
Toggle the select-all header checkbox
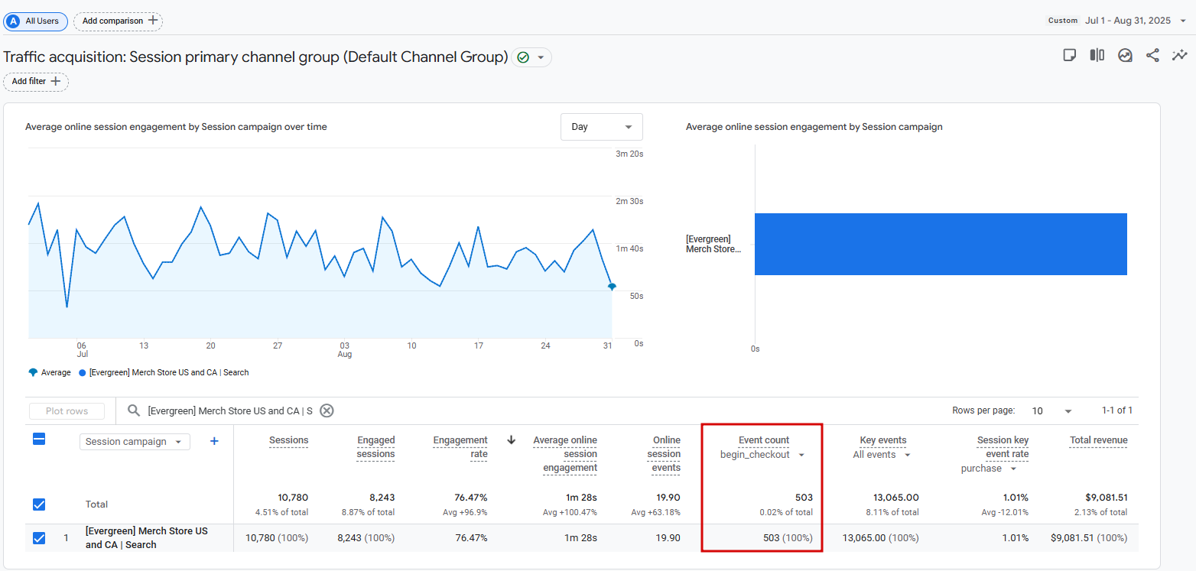click(39, 439)
